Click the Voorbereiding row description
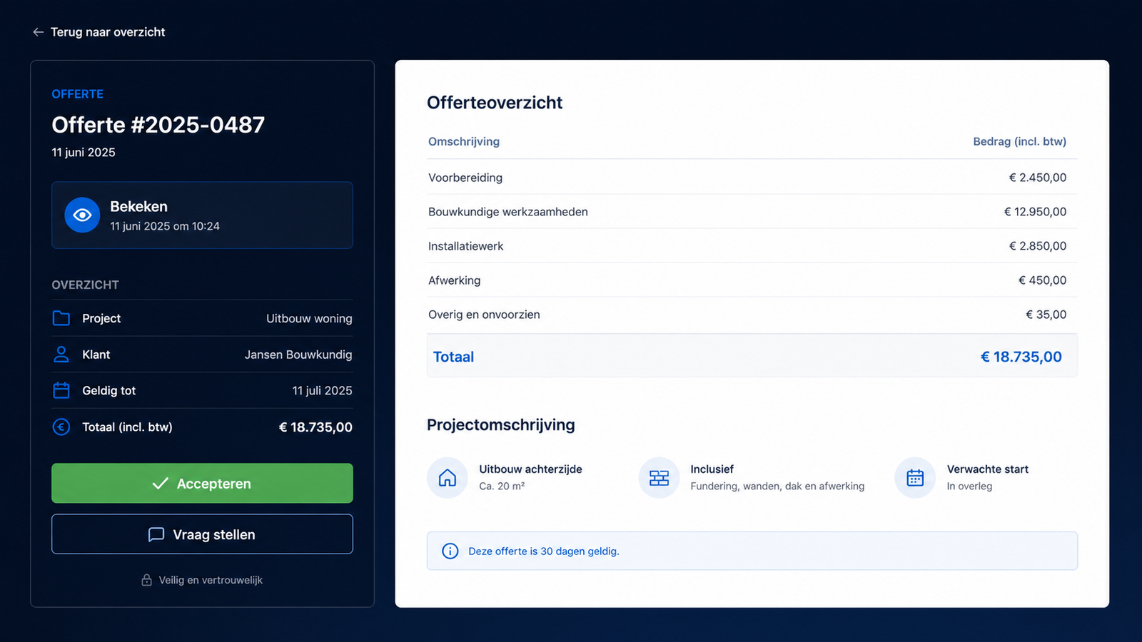Viewport: 1142px width, 642px height. tap(465, 178)
